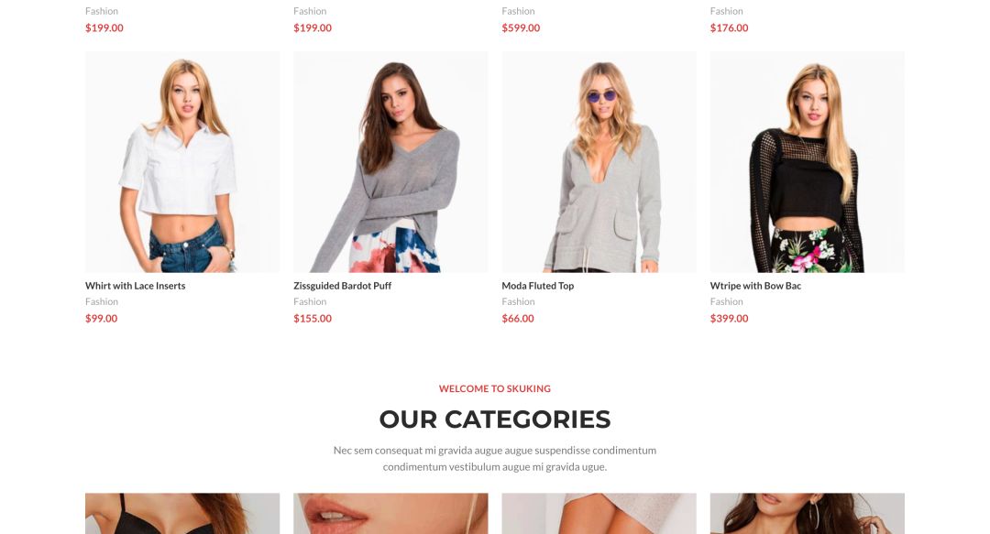The height and width of the screenshot is (534, 990).
Task: Click the $399.00 price
Action: pyautogui.click(x=730, y=319)
